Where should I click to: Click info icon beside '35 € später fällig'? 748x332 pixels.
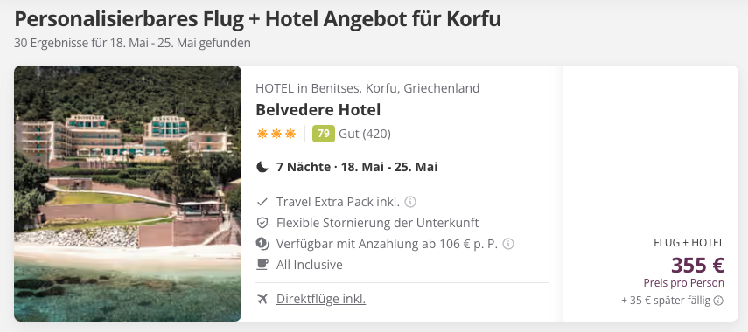coord(718,301)
